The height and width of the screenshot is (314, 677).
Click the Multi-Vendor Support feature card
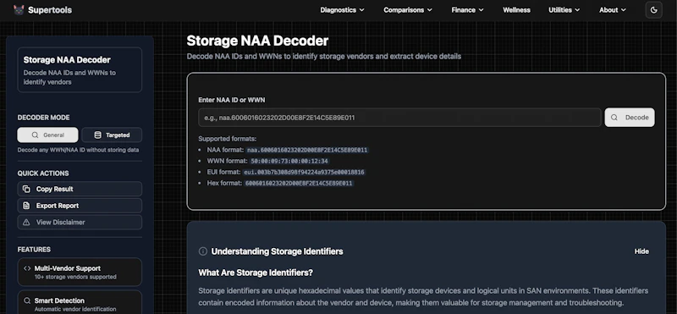(80, 272)
